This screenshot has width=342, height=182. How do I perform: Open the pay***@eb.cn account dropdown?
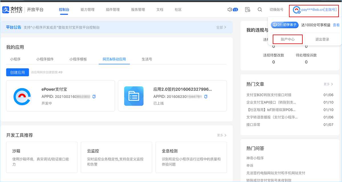pos(314,10)
